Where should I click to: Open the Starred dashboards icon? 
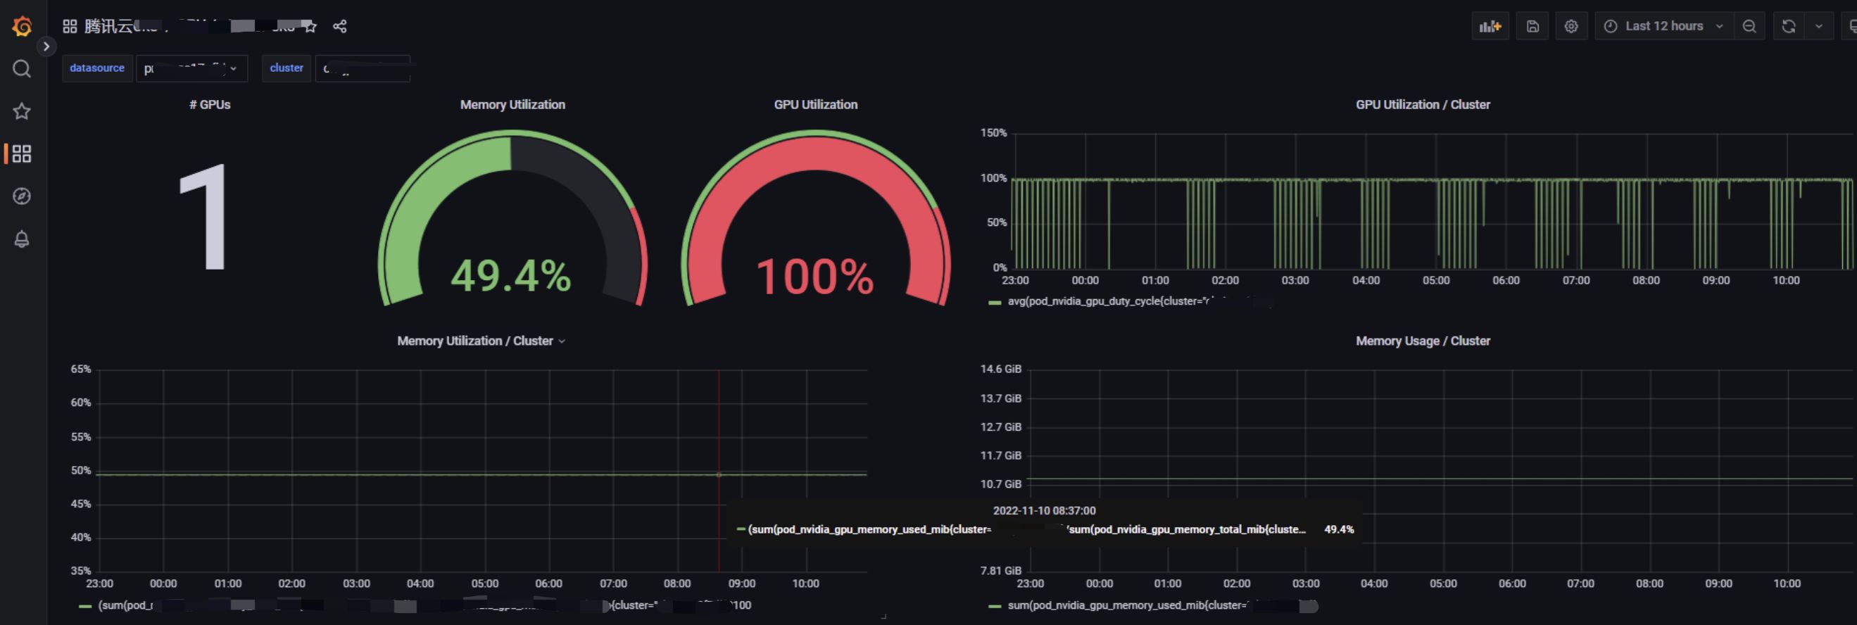coord(23,111)
